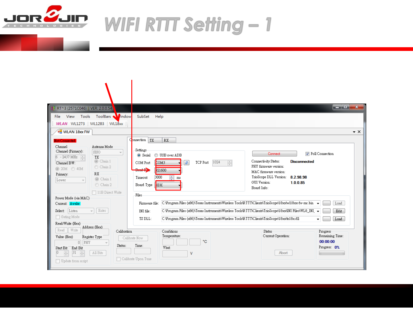The width and height of the screenshot is (413, 309).
Task: Open the Power Mode Select dropdown
Action: pyautogui.click(x=92, y=211)
